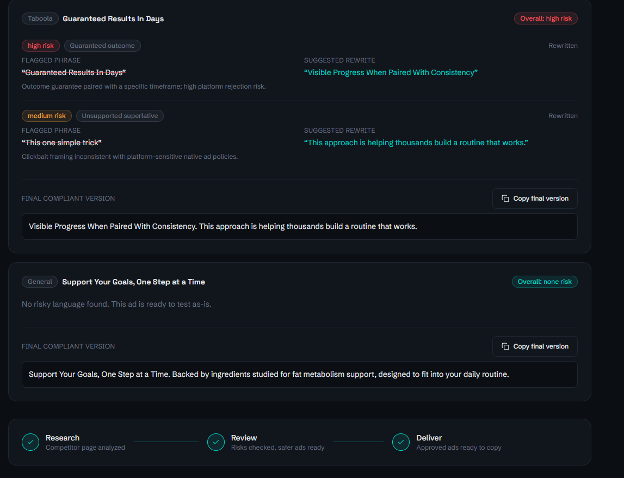
Task: Copy final version of the General ad
Action: [x=535, y=346]
